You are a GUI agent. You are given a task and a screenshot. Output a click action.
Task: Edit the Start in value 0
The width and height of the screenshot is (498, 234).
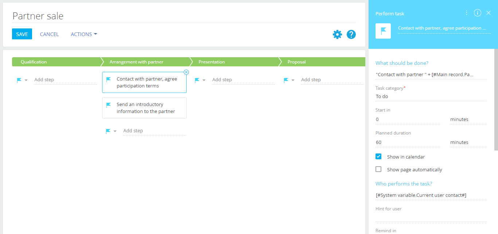(x=408, y=120)
